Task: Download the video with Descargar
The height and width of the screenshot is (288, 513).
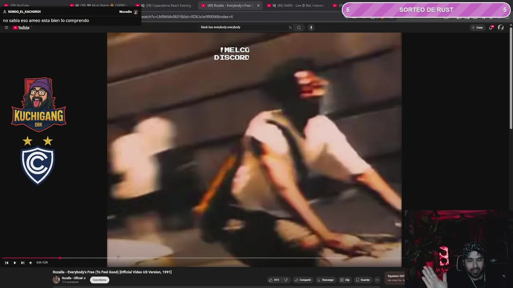Action: pos(325,280)
